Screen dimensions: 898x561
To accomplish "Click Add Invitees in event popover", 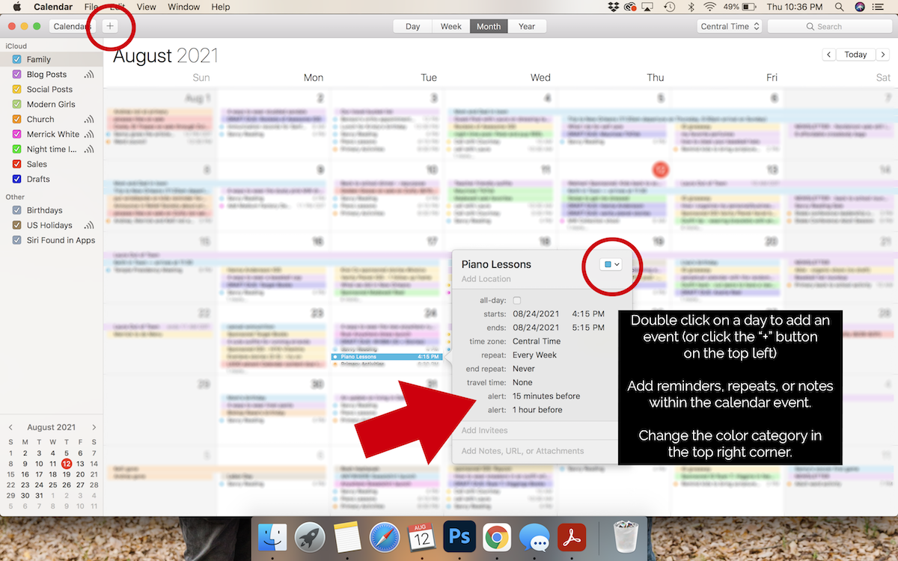I will [x=485, y=431].
